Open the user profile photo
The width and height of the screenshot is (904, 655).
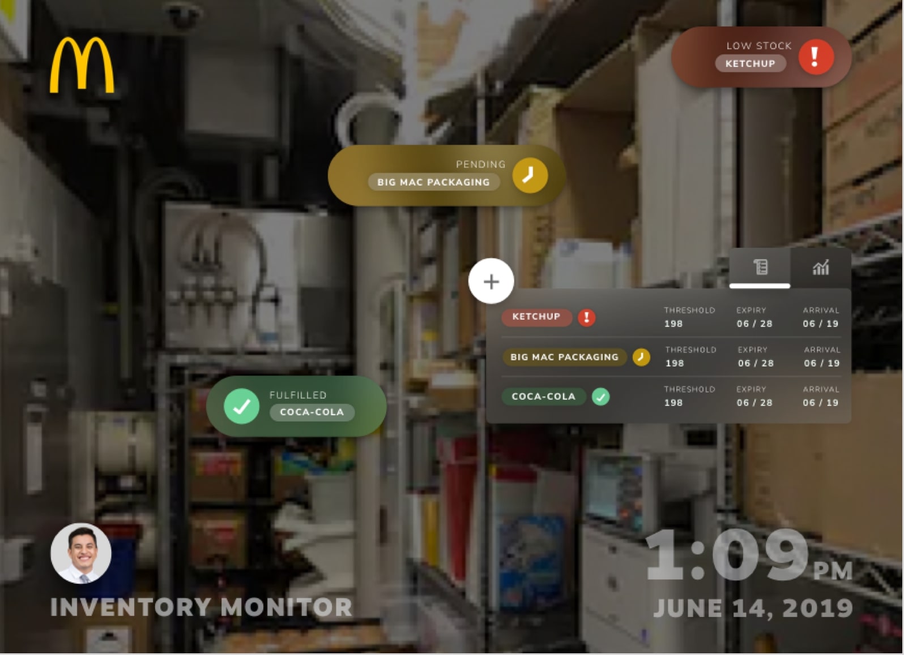point(81,553)
